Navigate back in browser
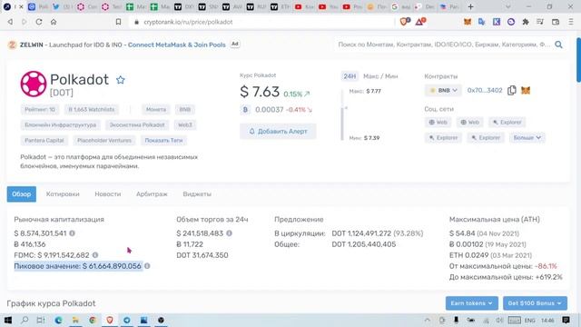This screenshot has height=327, width=581. (x=10, y=22)
